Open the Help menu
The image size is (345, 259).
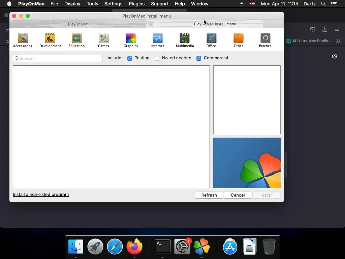[x=180, y=4]
